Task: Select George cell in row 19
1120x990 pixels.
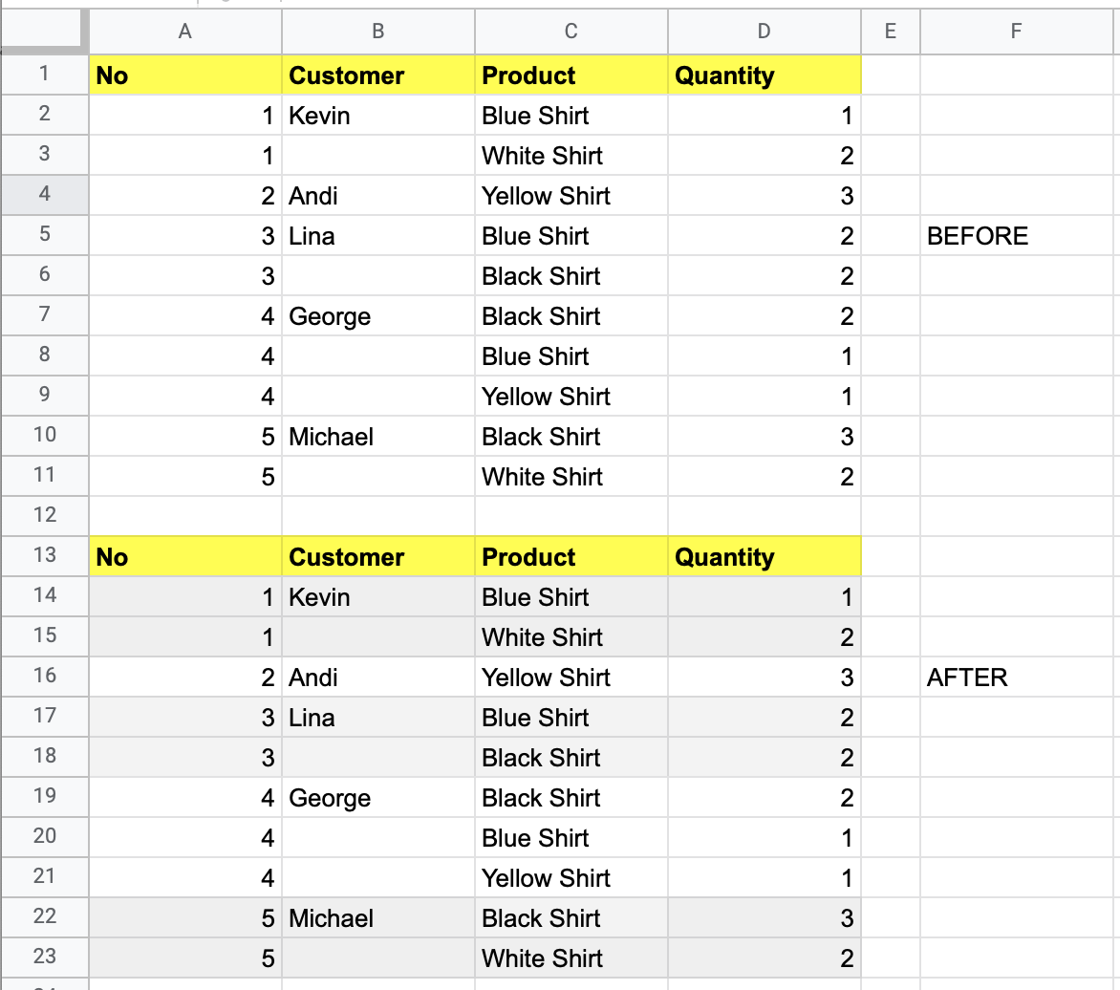Action: (377, 798)
